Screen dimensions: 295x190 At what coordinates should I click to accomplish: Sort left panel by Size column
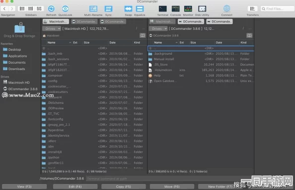click(95, 43)
